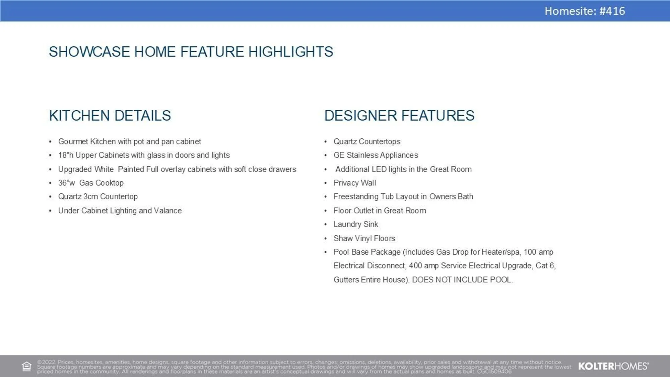Click the Privacy Wall item
Screen dimensions: 670x377
pos(354,183)
